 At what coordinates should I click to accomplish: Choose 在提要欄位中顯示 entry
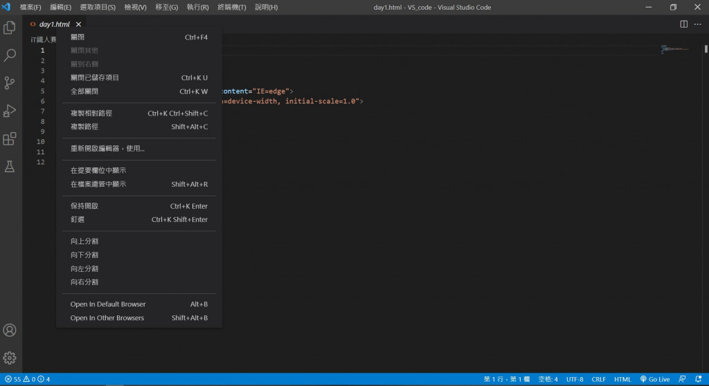(x=138, y=170)
